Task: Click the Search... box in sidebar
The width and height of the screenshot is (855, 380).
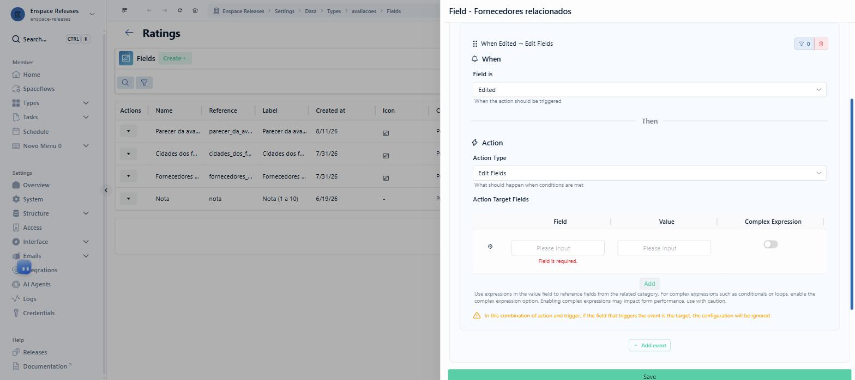Action: coord(51,39)
